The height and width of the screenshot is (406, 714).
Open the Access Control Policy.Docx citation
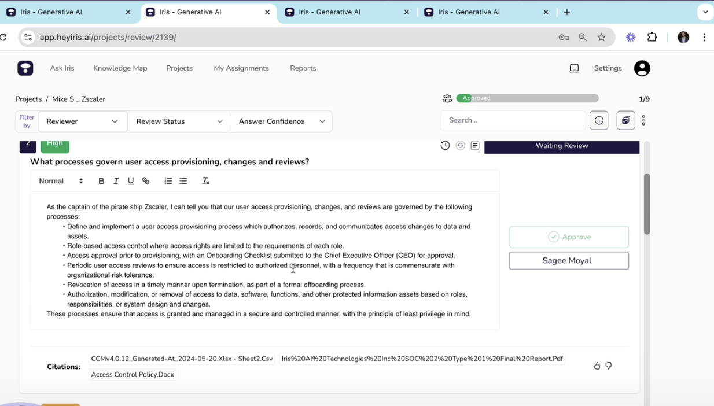(133, 374)
